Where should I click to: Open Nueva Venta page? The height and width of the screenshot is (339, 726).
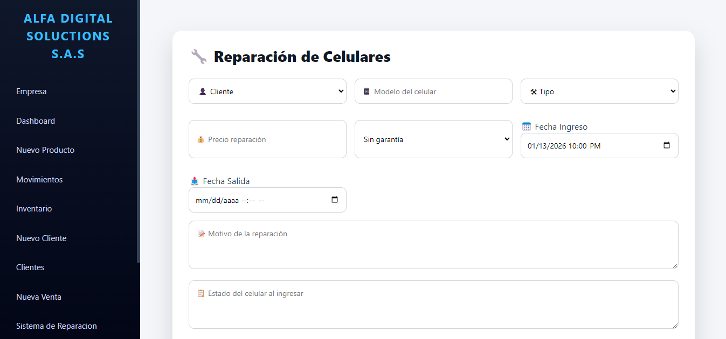(x=39, y=297)
